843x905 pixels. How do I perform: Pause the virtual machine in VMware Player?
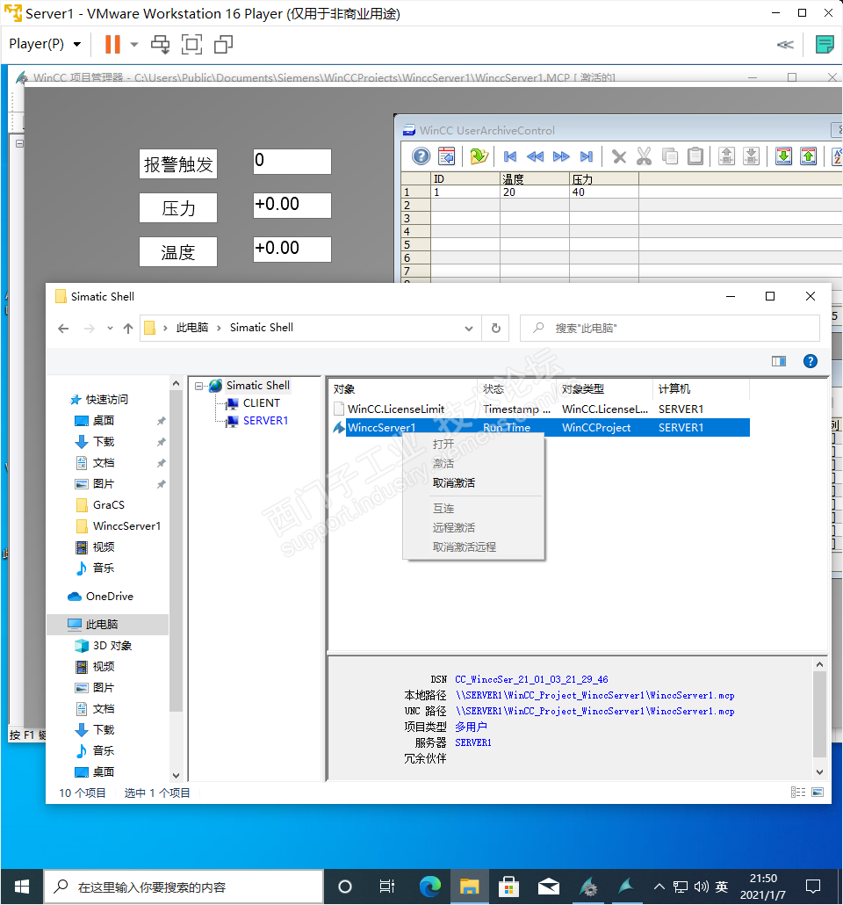[112, 45]
